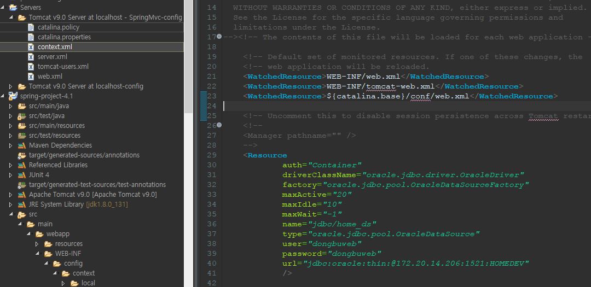Collapse the WEB-INF folder
The image size is (591, 287).
click(37, 254)
